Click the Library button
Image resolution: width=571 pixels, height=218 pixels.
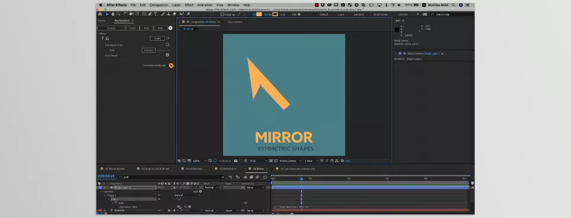[111, 28]
